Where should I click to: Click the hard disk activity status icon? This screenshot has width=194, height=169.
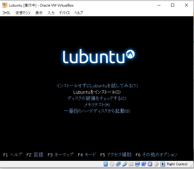105,164
